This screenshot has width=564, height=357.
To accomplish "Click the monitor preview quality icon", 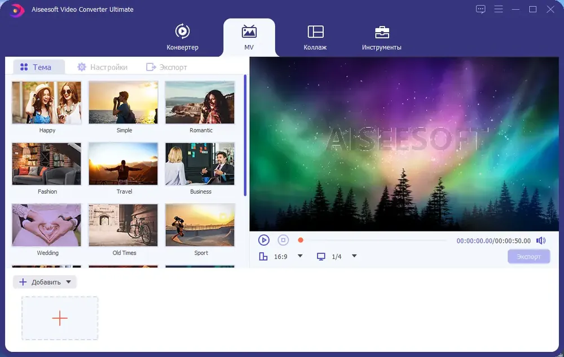I will click(321, 257).
